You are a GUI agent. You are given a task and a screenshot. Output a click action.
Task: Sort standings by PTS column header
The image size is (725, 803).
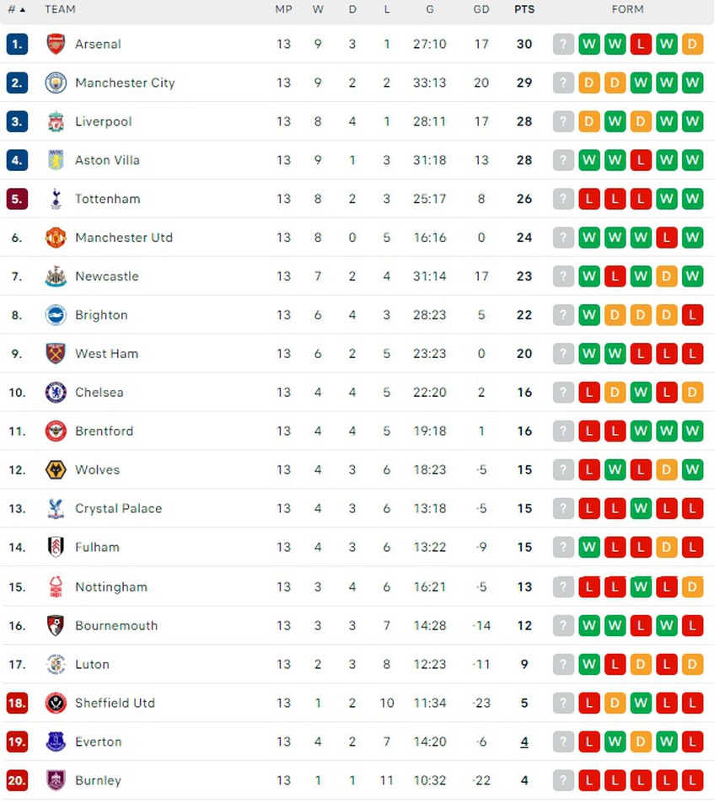pos(524,9)
